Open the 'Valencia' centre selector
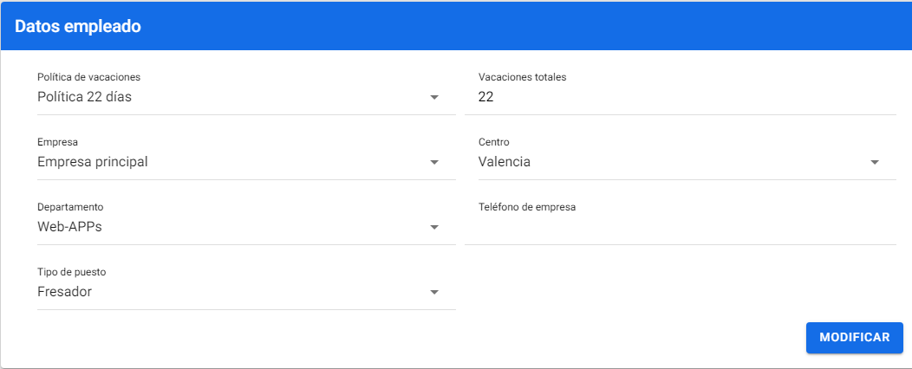The image size is (912, 369). pyautogui.click(x=668, y=162)
